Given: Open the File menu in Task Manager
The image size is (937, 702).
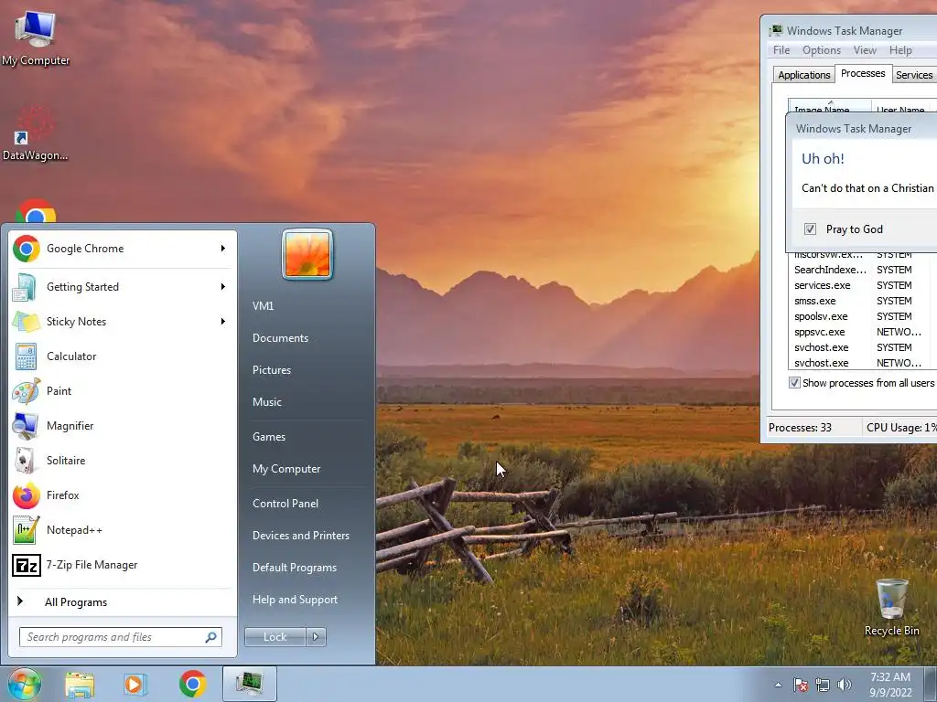Looking at the screenshot, I should coord(781,50).
